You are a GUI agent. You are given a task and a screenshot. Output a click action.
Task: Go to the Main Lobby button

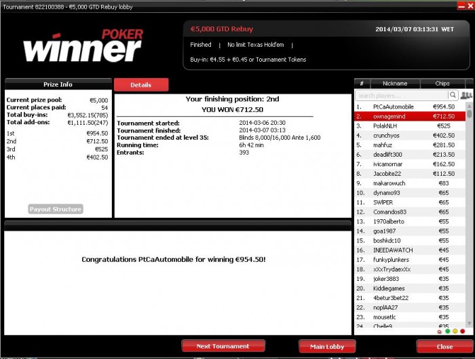(x=327, y=346)
